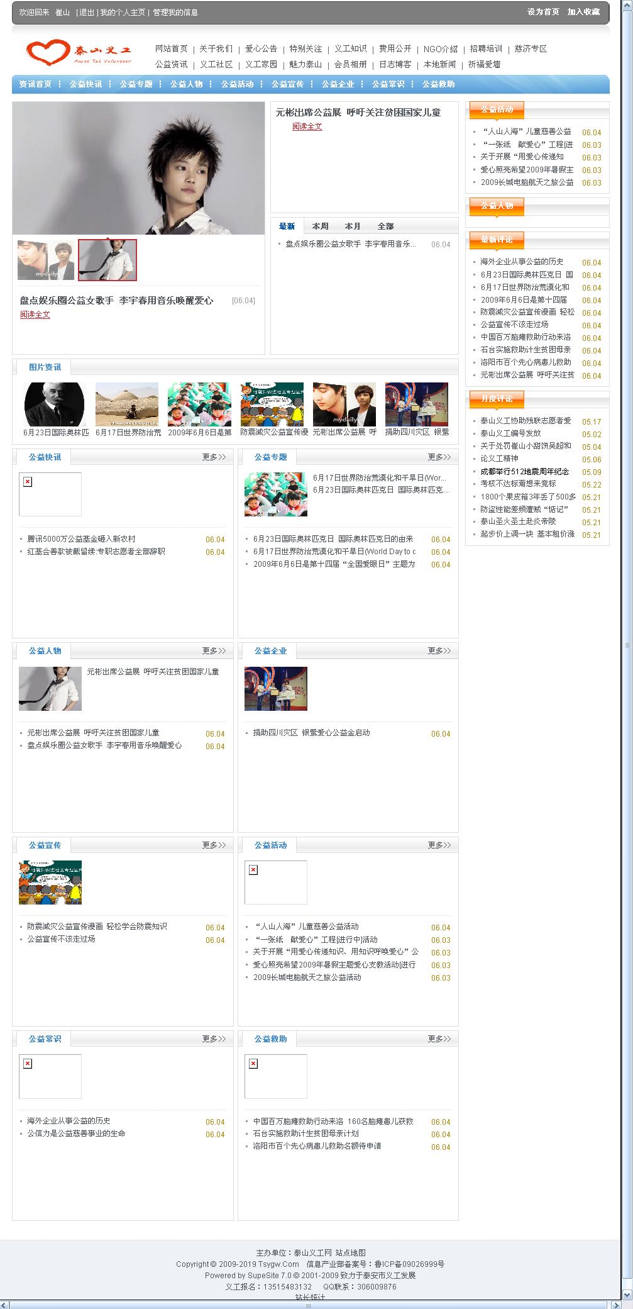Expand 更多>> in 公益活动 section
633x1309 pixels.
pyautogui.click(x=439, y=845)
